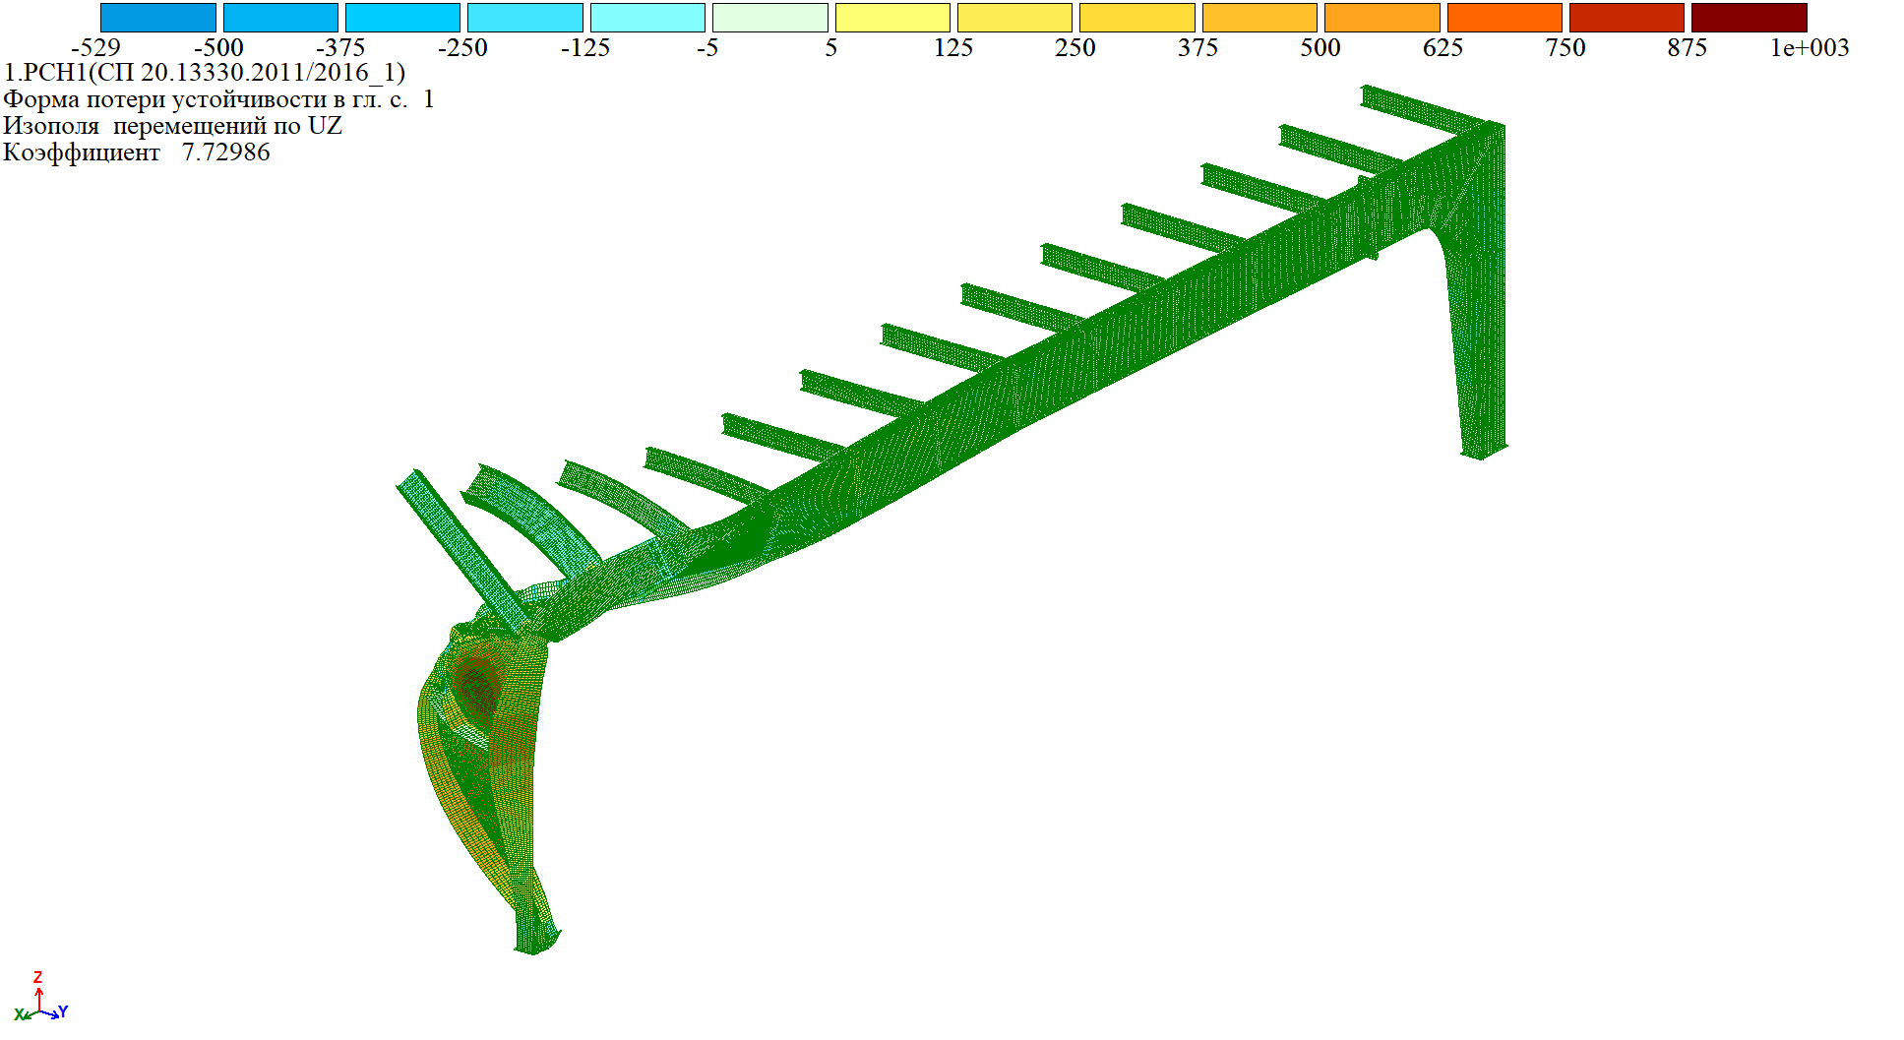
Task: Click the pale aqua swatch between -125 and -5
Action: coord(647,18)
